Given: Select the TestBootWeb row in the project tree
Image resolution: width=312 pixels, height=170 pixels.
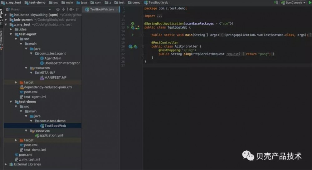Looking at the screenshot, I should pos(42,126).
